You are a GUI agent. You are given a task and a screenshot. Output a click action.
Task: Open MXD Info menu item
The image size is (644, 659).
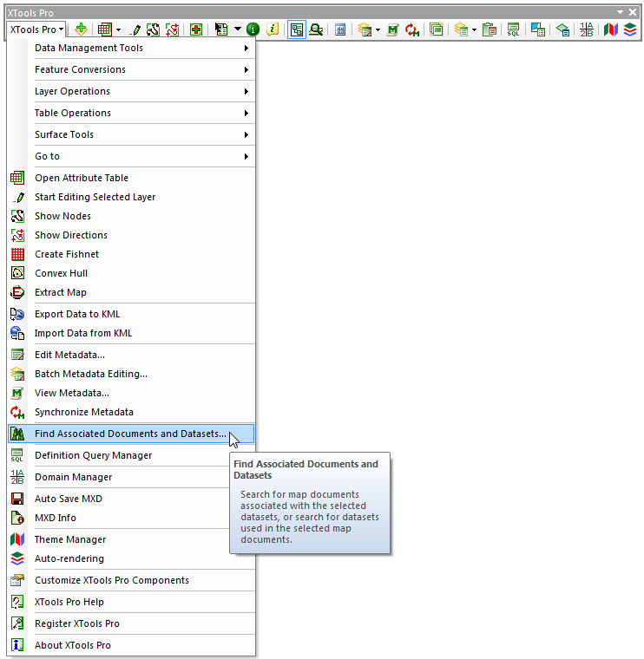click(x=119, y=518)
